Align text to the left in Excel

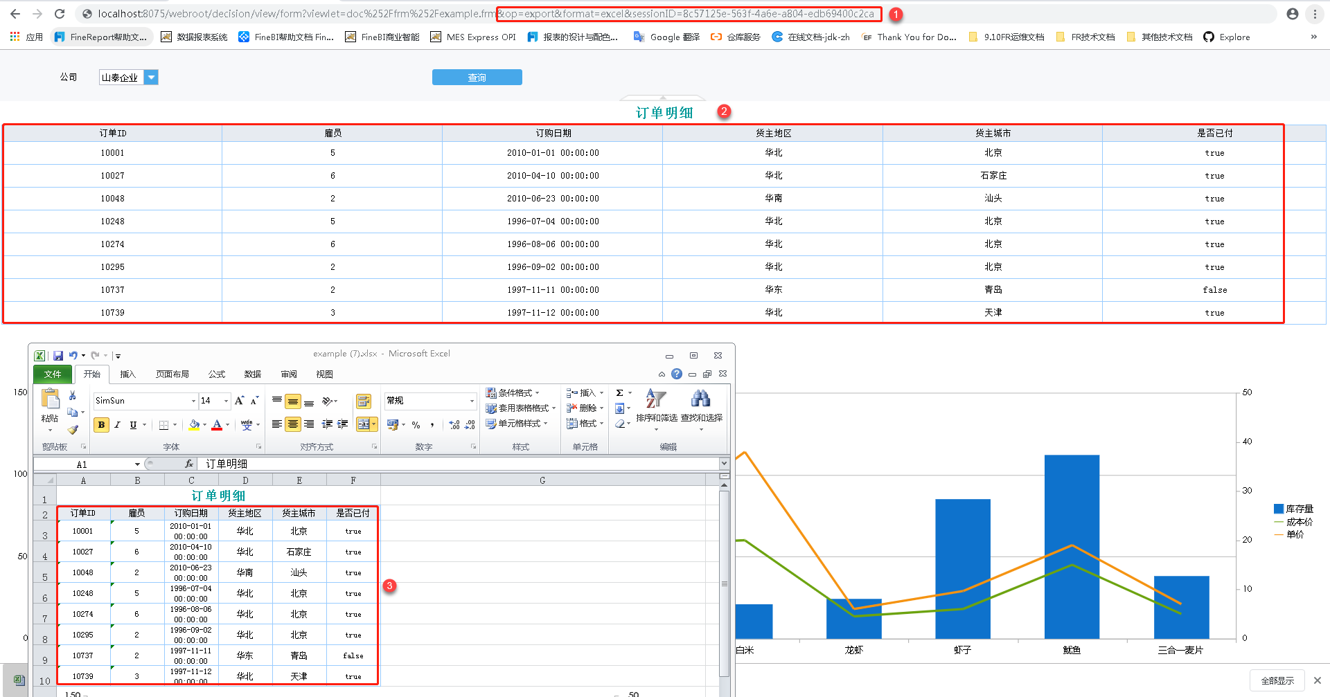pyautogui.click(x=277, y=424)
